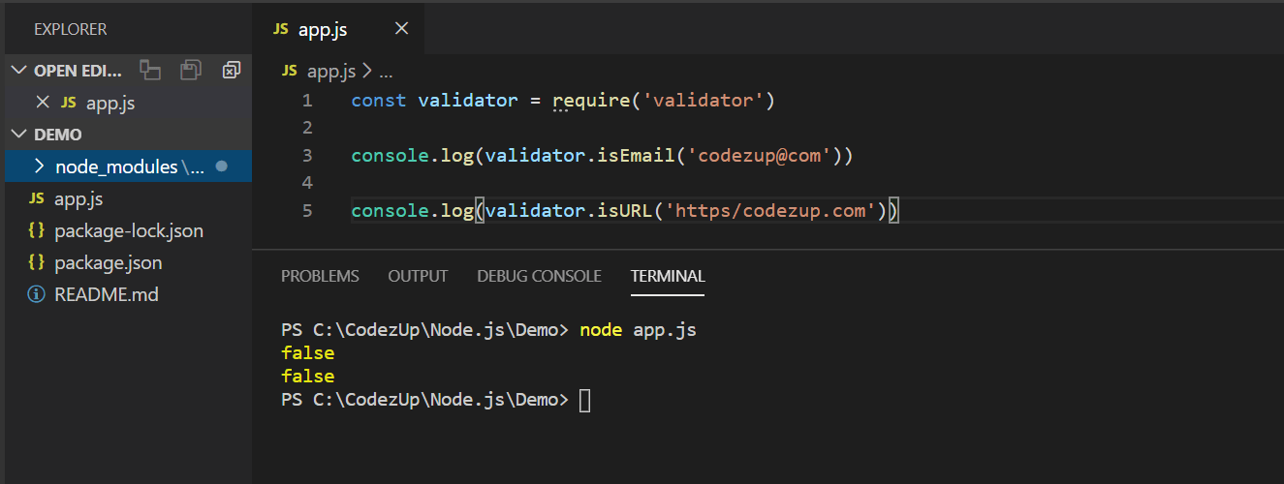The width and height of the screenshot is (1284, 484).
Task: Select the app.js tab
Action: click(x=338, y=29)
